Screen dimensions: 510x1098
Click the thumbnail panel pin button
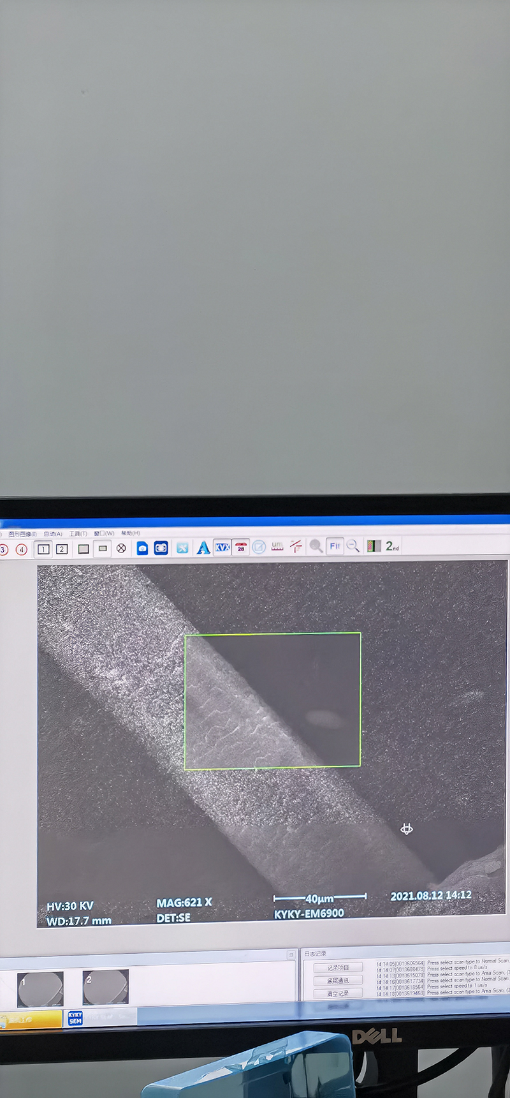coord(291,955)
